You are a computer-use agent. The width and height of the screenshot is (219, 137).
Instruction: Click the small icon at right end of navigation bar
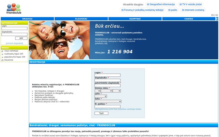[x=217, y=19]
